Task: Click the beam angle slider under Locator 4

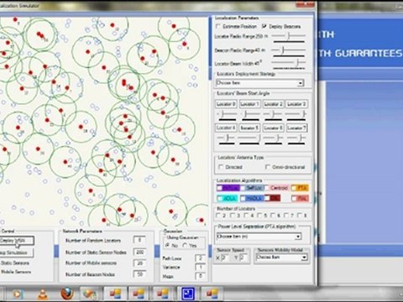Action: [x=227, y=138]
